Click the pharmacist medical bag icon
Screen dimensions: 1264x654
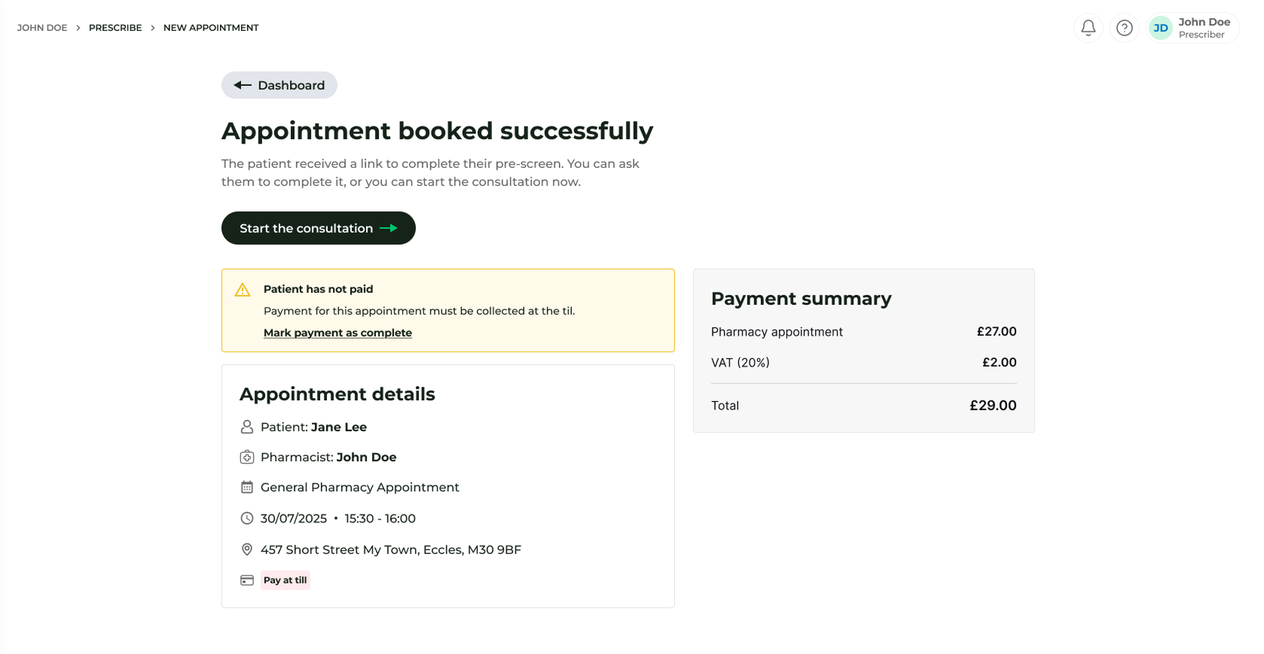(x=246, y=457)
